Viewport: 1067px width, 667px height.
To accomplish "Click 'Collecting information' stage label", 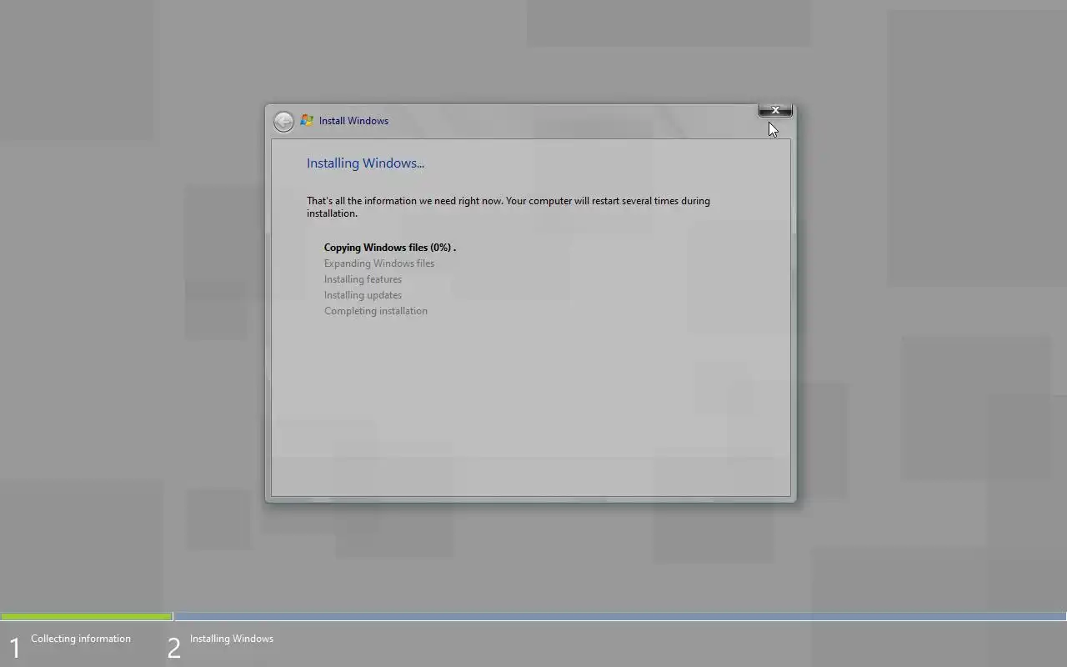I will (x=81, y=639).
